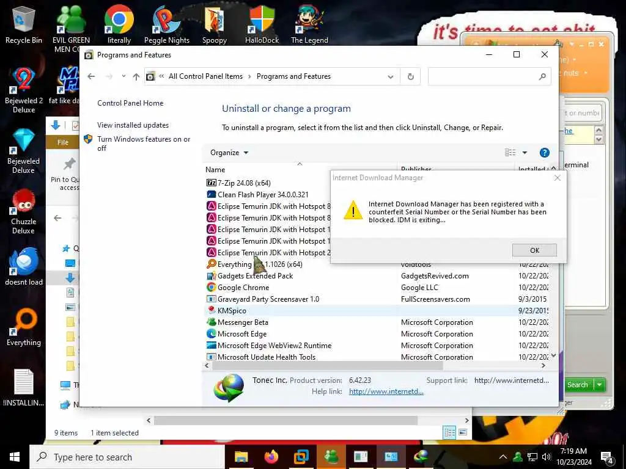Open Firefox from the taskbar
626x469 pixels.
pos(271,457)
